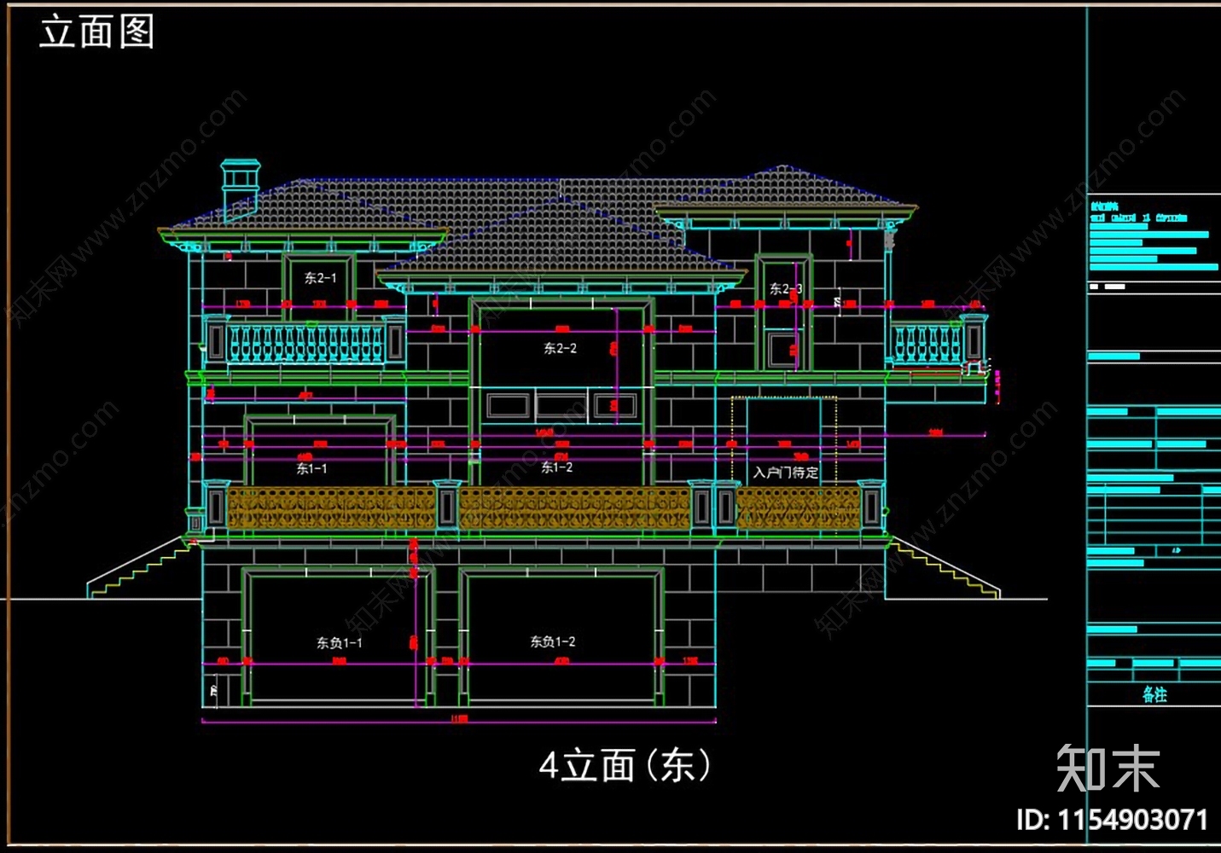Select the left balcony balustrade
Viewport: 1221px width, 853px height.
(305, 342)
